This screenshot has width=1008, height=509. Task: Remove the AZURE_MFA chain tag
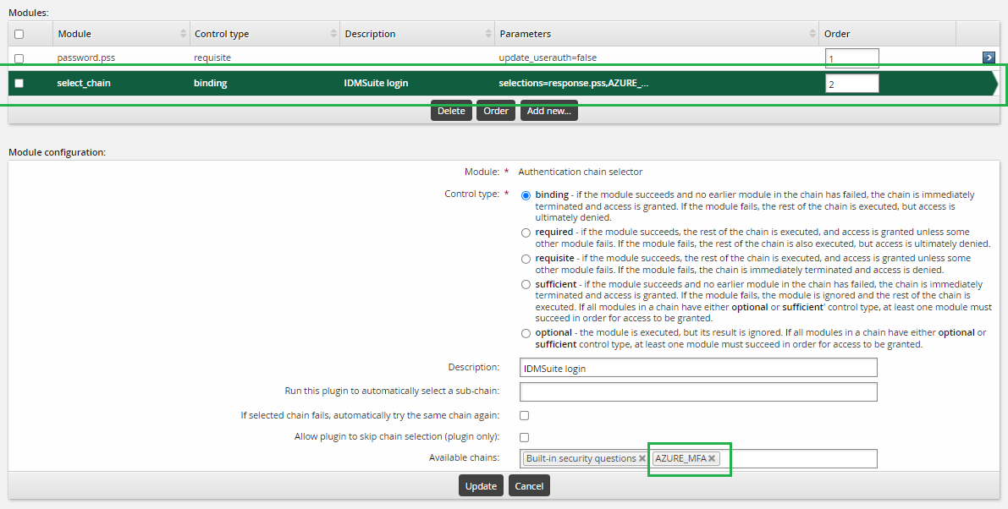pos(713,458)
